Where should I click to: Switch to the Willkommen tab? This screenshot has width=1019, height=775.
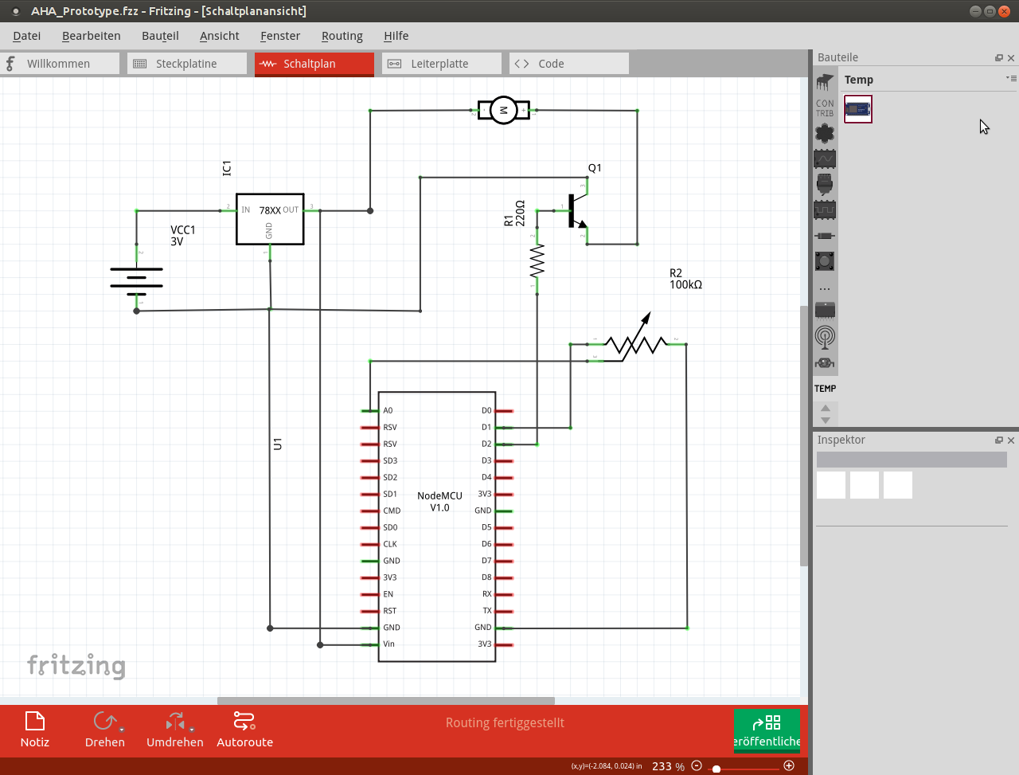coord(60,64)
